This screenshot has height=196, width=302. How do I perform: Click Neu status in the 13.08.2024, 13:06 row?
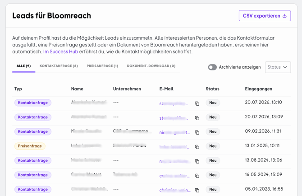(x=213, y=160)
